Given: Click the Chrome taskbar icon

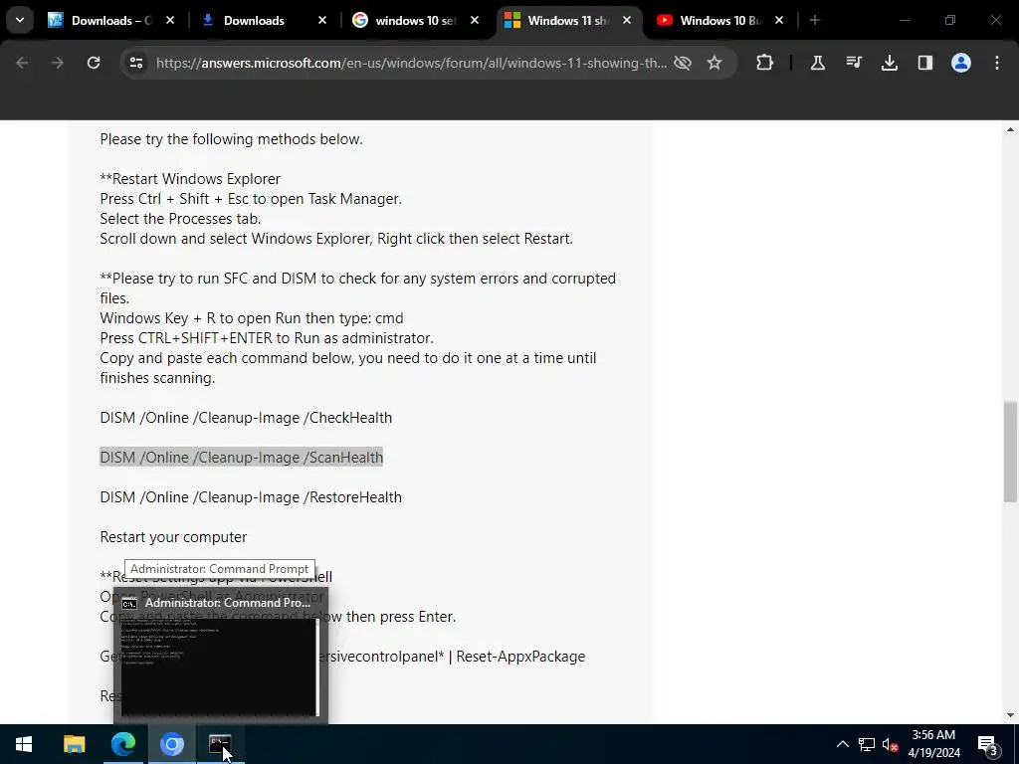Looking at the screenshot, I should tap(172, 744).
